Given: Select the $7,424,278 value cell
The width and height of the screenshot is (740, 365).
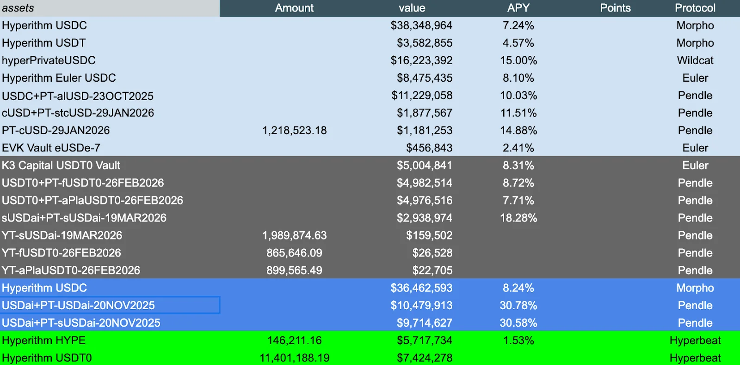Looking at the screenshot, I should (x=424, y=358).
